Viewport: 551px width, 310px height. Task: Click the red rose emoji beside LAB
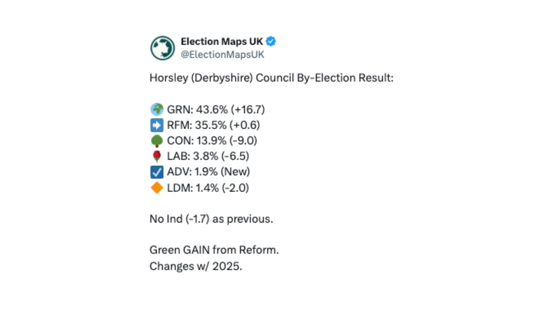click(x=157, y=156)
